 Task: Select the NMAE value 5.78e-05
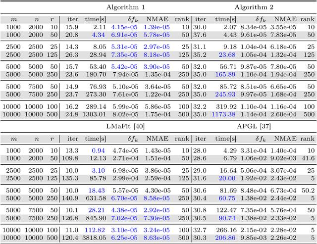[x=157, y=35]
